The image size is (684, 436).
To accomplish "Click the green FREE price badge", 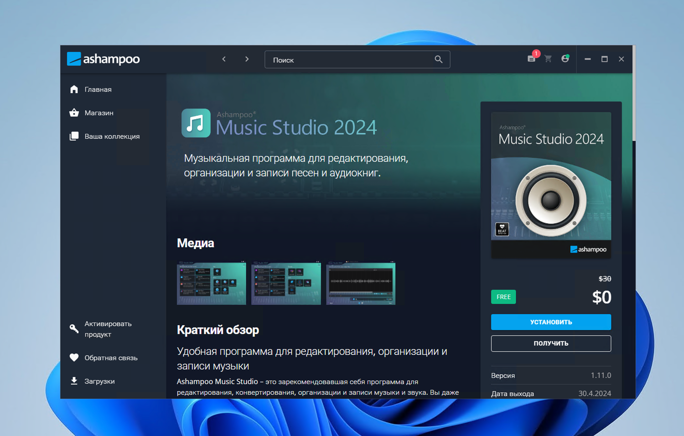I will point(503,296).
